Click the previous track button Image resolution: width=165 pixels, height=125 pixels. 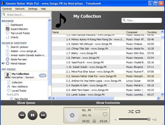(x=22, y=115)
